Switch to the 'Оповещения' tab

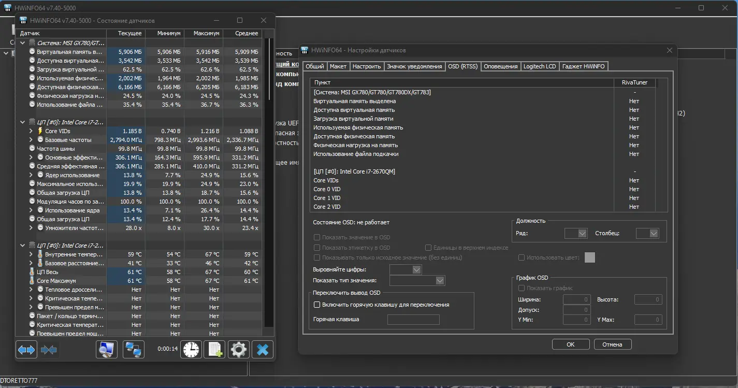pyautogui.click(x=500, y=66)
